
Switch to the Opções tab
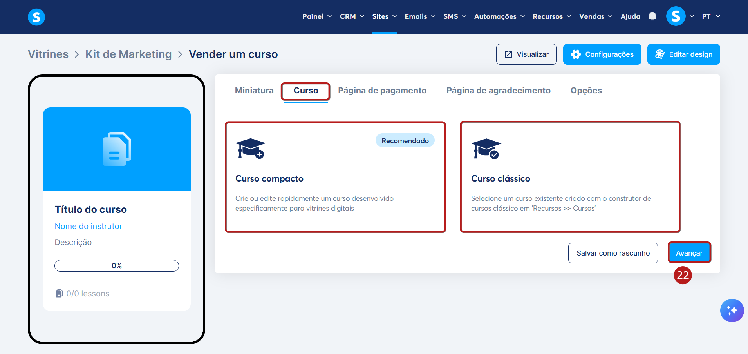[586, 91]
